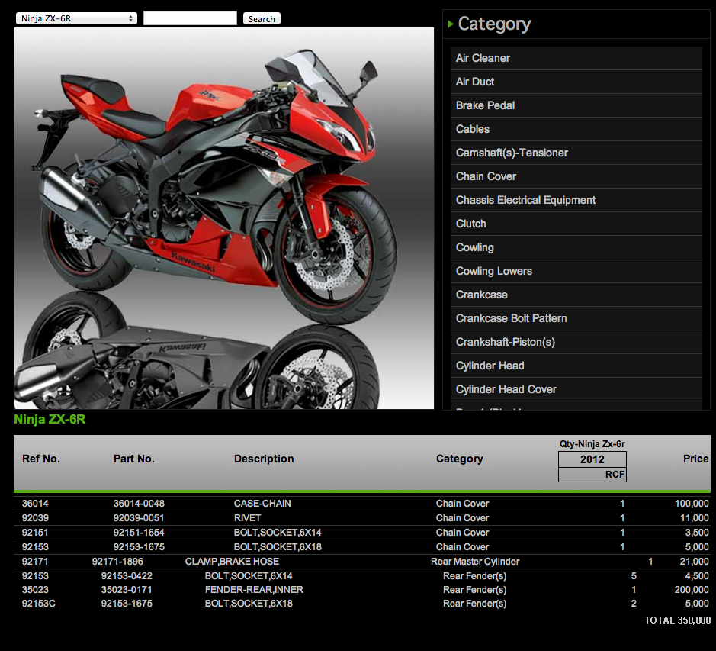The height and width of the screenshot is (651, 716).
Task: Click ref number 36014
Action: pos(35,504)
